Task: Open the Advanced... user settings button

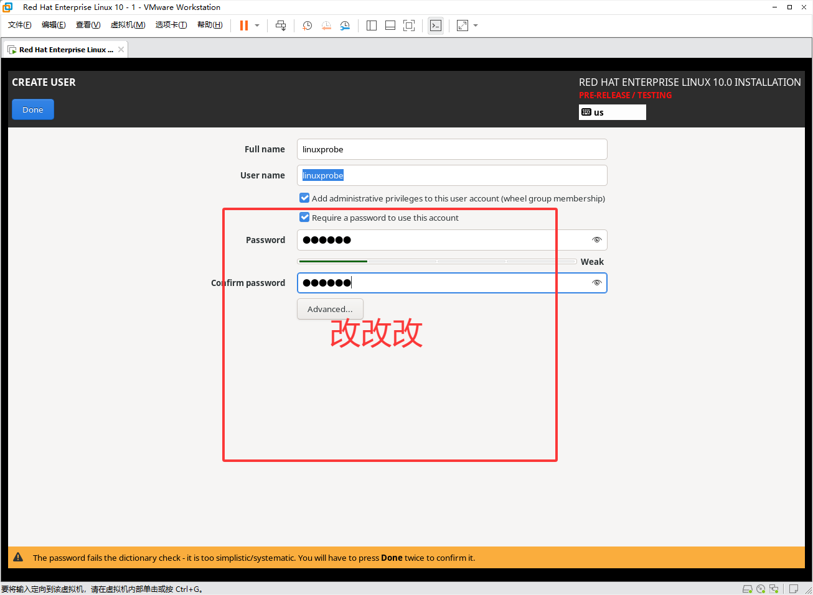Action: tap(330, 309)
